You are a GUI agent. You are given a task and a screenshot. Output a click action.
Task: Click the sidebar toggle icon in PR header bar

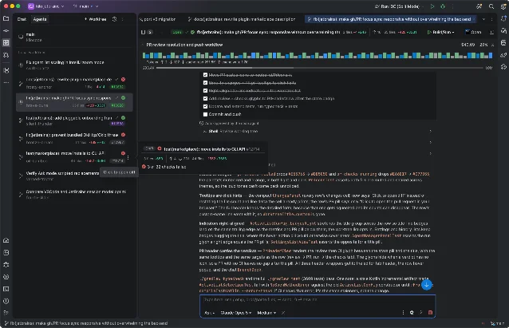(x=143, y=32)
